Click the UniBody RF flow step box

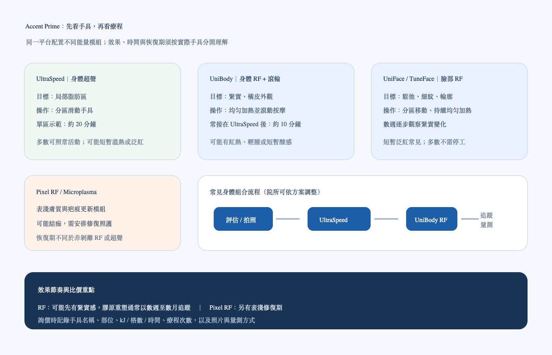(x=432, y=219)
